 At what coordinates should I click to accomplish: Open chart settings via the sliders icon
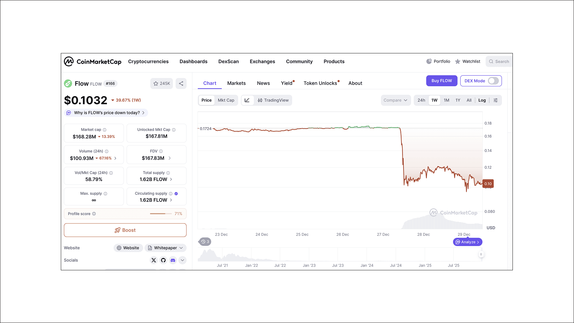[496, 100]
